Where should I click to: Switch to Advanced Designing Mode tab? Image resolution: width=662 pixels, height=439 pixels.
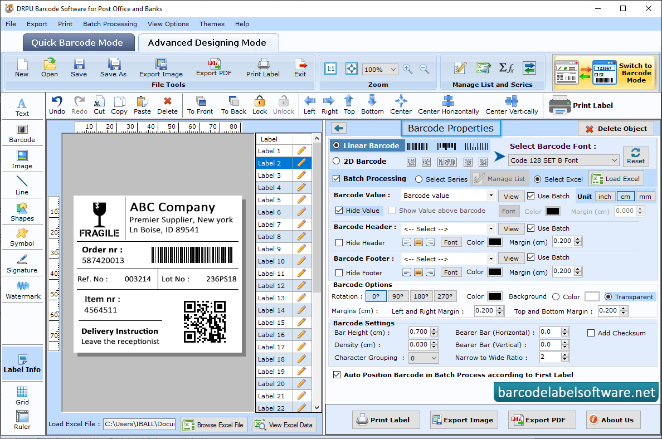point(208,43)
